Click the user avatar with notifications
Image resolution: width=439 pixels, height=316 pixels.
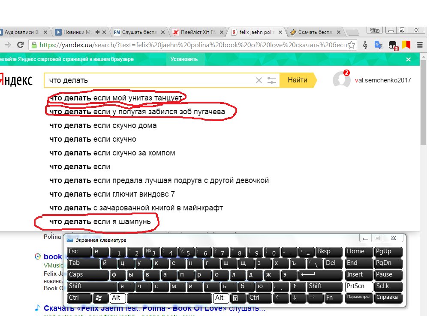coord(341,80)
